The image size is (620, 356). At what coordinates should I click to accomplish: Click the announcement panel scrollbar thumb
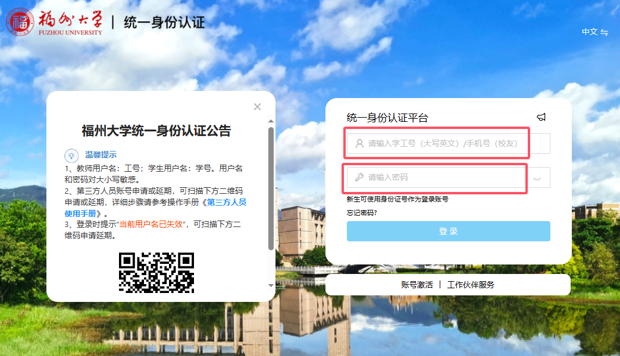click(271, 187)
